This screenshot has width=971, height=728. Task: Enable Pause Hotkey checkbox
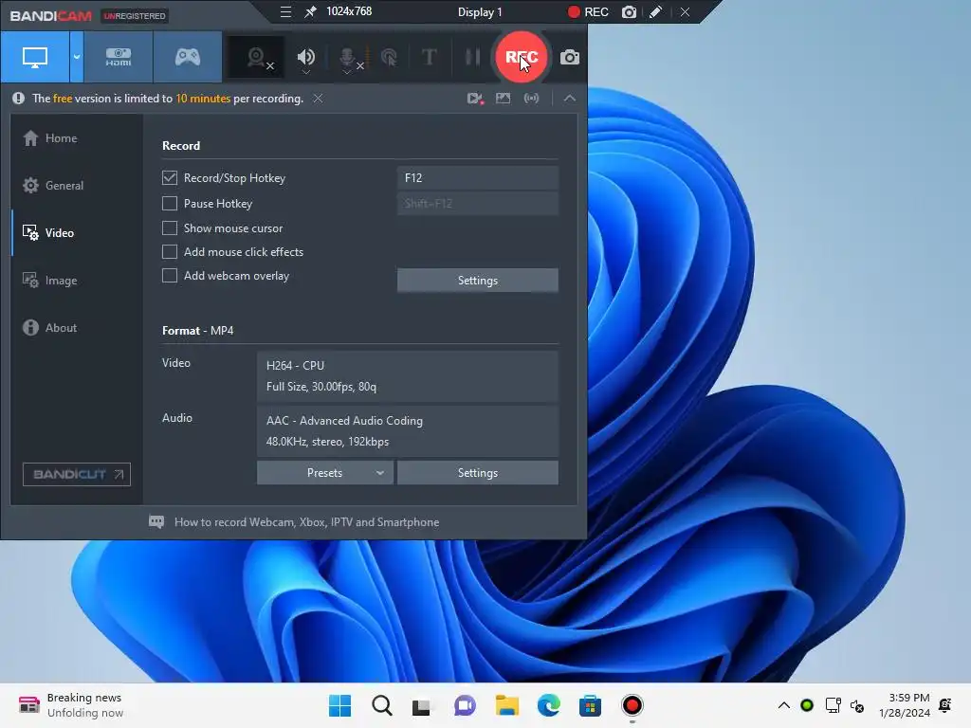click(x=170, y=203)
